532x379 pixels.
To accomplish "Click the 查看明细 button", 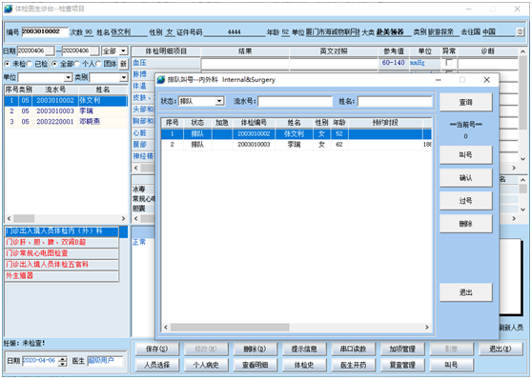I will point(256,365).
